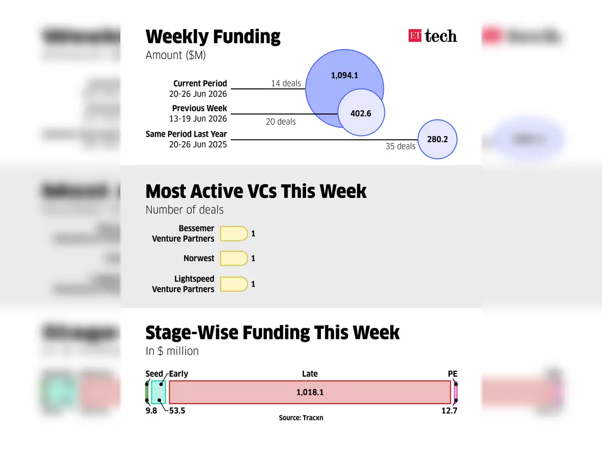Select the 402.6 previous week bubble
Screen dimensions: 602x452
point(361,113)
